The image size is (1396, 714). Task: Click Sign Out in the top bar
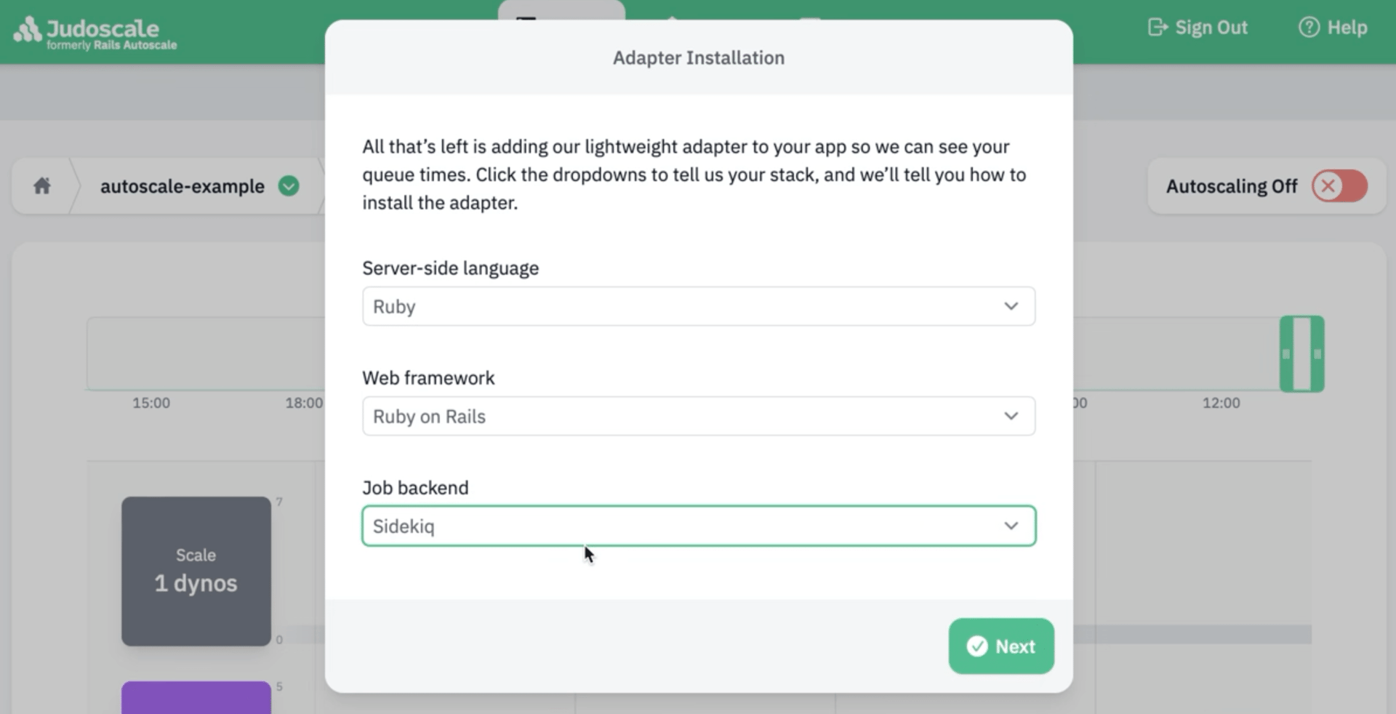point(1211,27)
